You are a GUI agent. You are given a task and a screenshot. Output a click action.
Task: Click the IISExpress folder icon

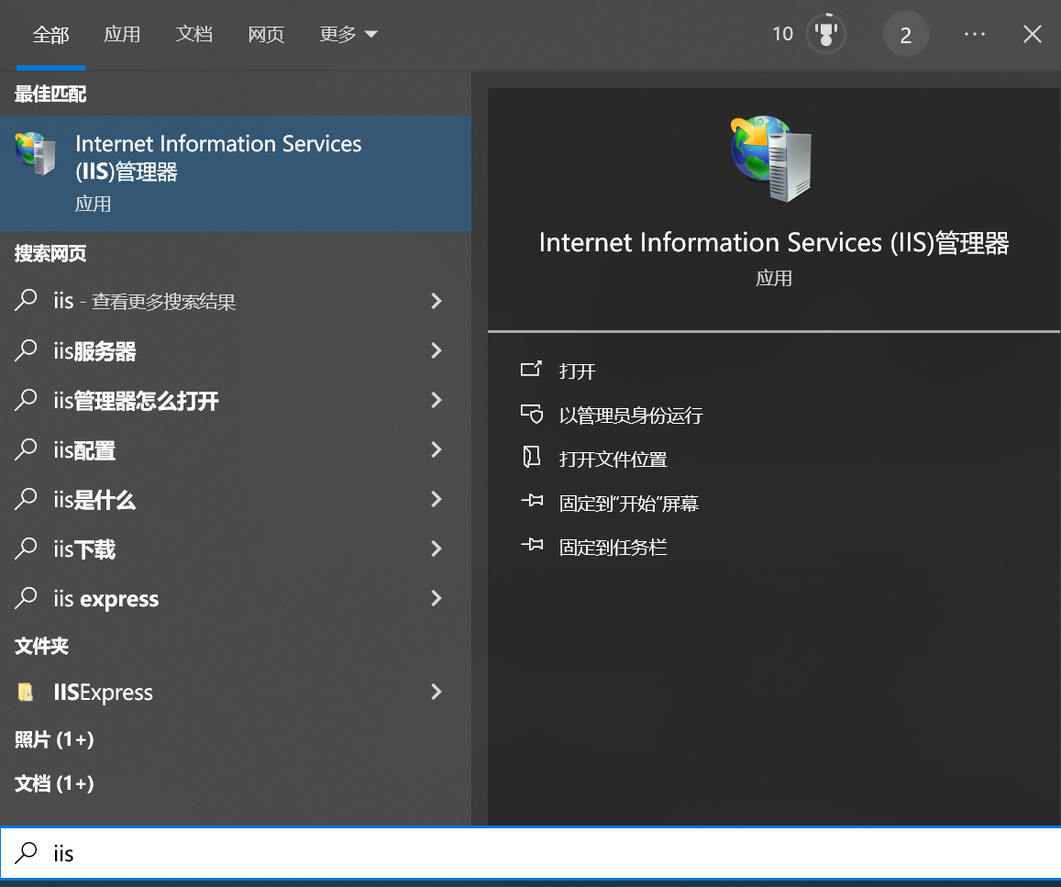(25, 692)
